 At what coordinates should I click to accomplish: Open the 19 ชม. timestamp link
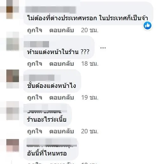pyautogui.click(x=90, y=97)
